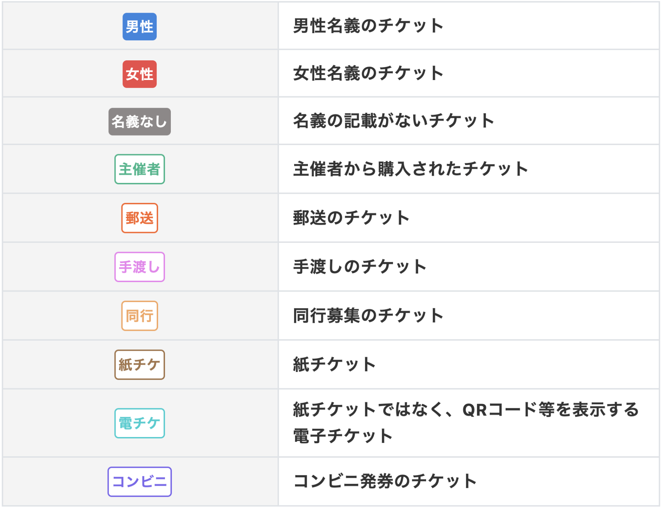663x509 pixels.
Task: Select the text コンビニ発券のチケット
Action: click(x=385, y=481)
